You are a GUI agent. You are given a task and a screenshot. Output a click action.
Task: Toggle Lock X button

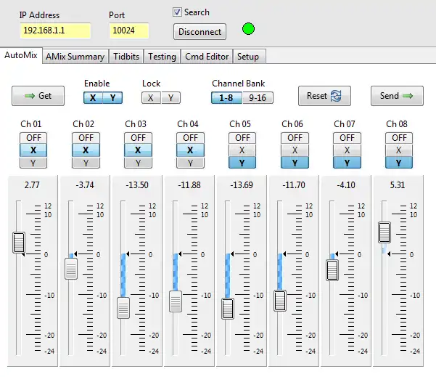[151, 97]
